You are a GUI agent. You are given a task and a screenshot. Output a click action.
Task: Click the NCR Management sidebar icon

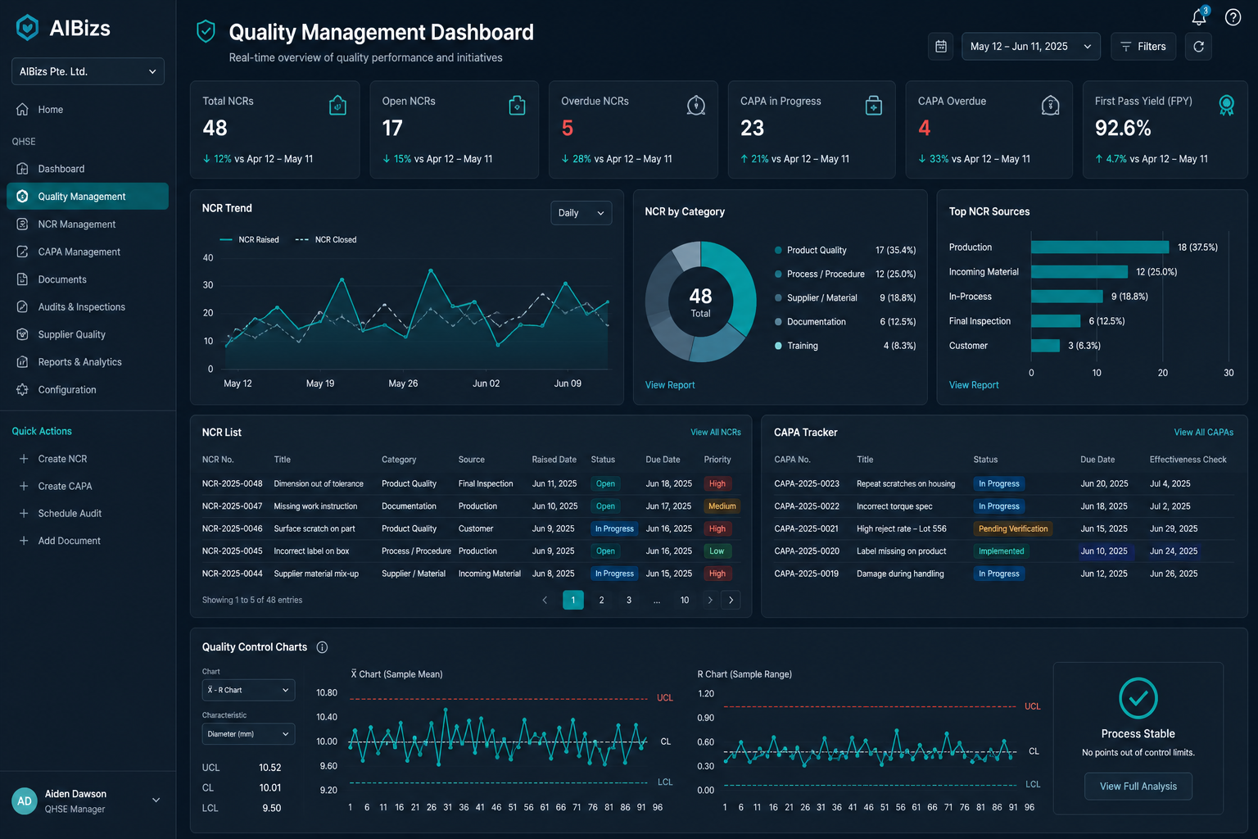click(x=22, y=224)
